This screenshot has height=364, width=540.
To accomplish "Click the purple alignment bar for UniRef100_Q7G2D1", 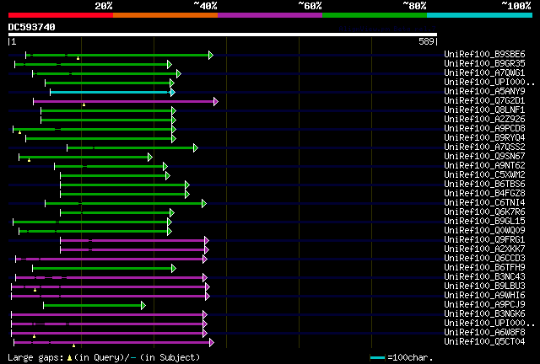I will coord(124,101).
